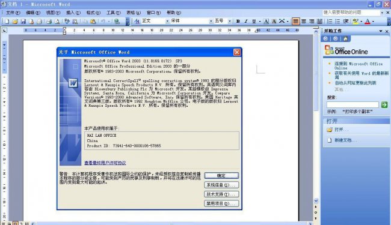Open the 开始工作 task pane menu arrow
Viewport: 391px width, 225px height.
click(x=381, y=31)
